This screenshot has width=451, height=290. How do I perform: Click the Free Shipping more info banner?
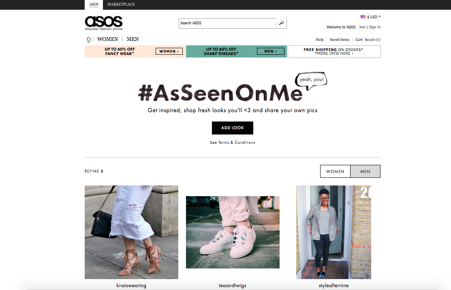coord(334,51)
